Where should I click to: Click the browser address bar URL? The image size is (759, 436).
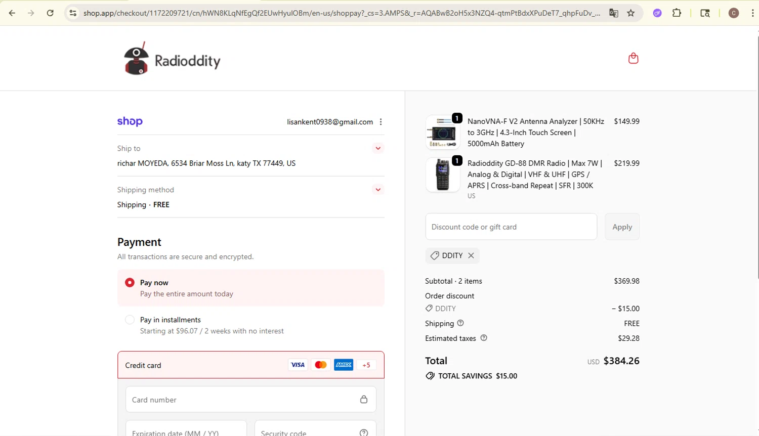342,13
